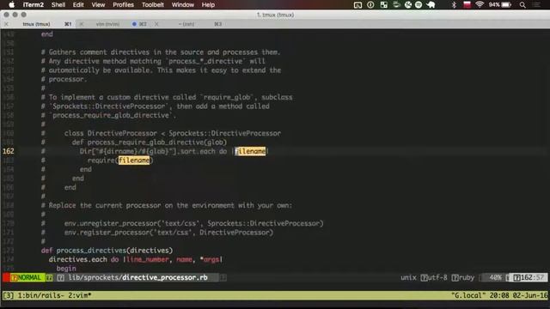Viewport: 550px width, 309px height.
Task: Click the battery status icon
Action: 506,4
